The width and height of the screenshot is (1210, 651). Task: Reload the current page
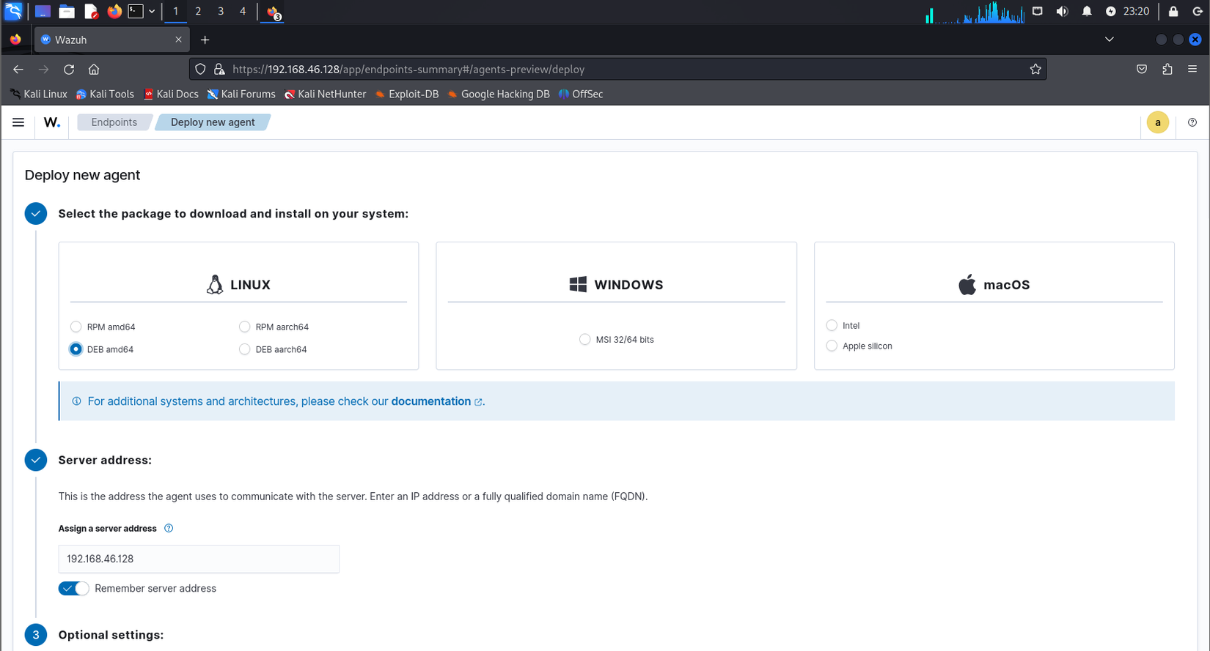(69, 69)
